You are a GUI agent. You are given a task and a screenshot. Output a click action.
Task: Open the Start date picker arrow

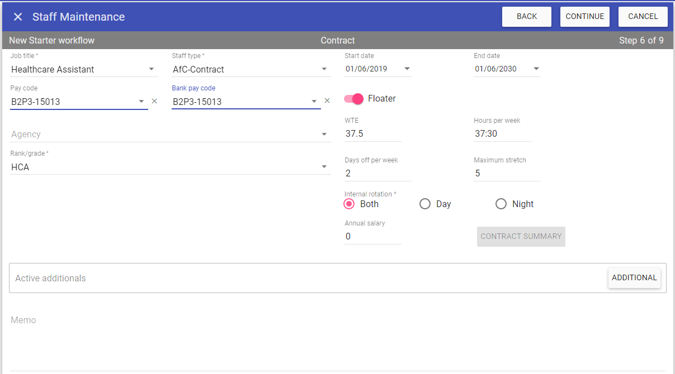pyautogui.click(x=407, y=69)
